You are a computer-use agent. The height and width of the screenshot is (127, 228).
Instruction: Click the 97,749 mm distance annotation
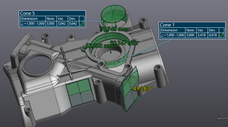[114, 29]
